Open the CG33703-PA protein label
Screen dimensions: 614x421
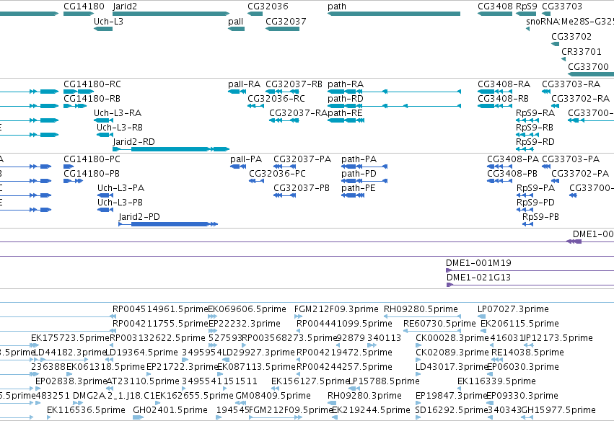[571, 159]
